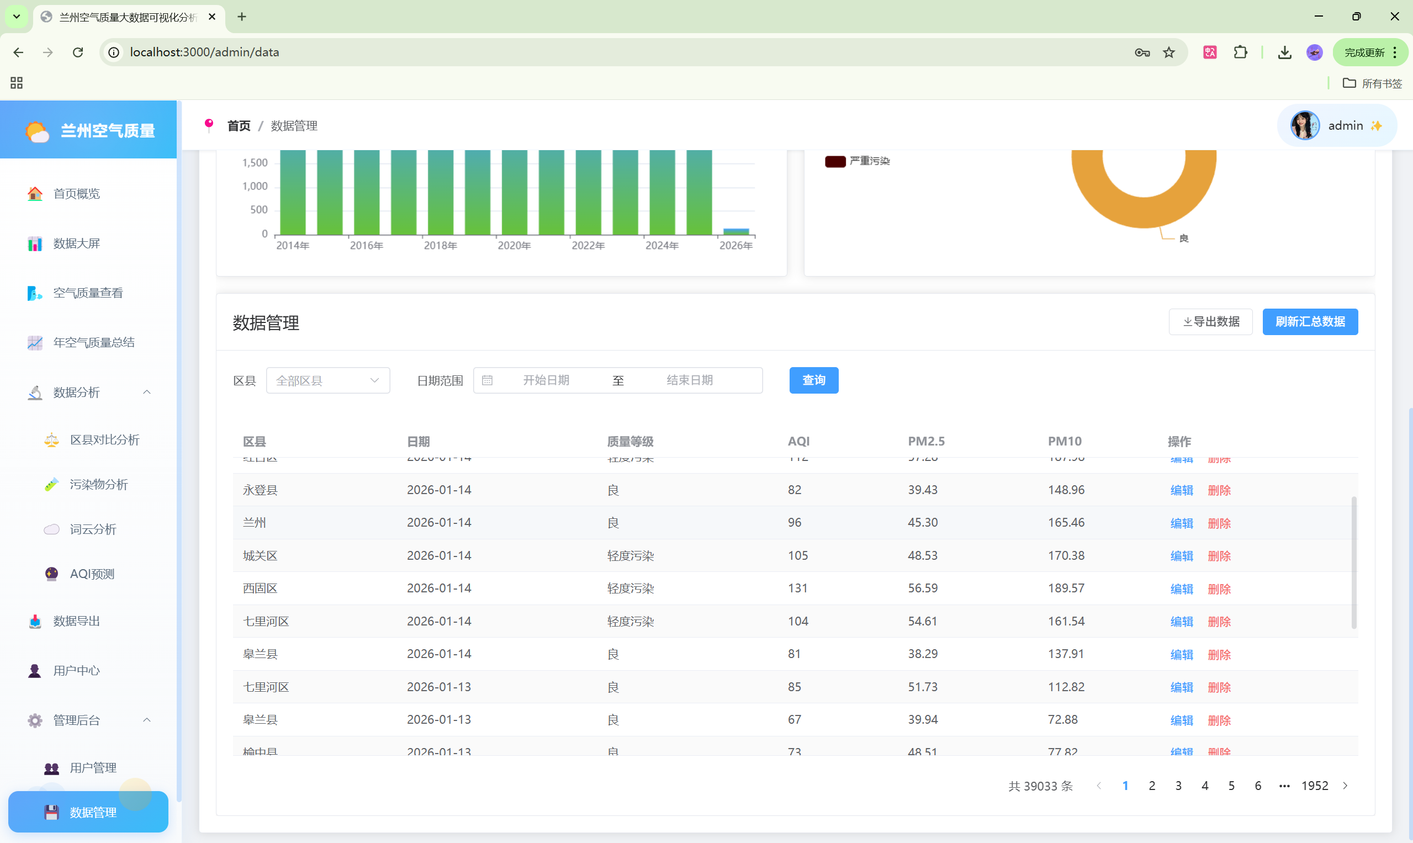Toggle the 严重污染 legend swatch

[835, 161]
